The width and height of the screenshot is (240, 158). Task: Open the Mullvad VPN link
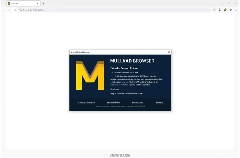tap(134, 82)
